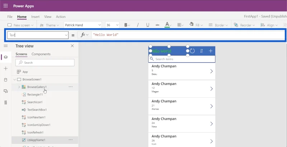Open the Border settings dropdown
The image size is (287, 147).
pyautogui.click(x=218, y=25)
